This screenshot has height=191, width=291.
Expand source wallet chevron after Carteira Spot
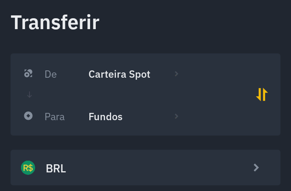point(177,74)
